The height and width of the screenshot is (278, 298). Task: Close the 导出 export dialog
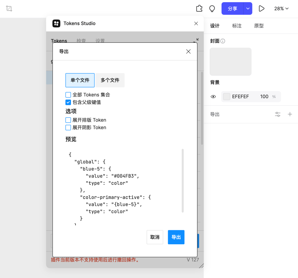pyautogui.click(x=188, y=52)
